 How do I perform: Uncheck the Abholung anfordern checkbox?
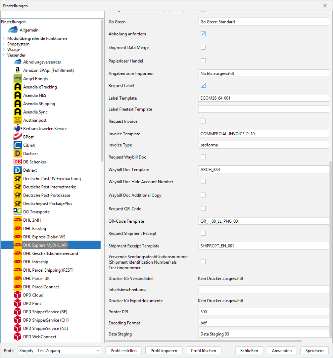click(x=203, y=34)
